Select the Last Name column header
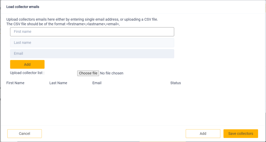Screen dimensions: 266x142 pyautogui.click(x=58, y=83)
